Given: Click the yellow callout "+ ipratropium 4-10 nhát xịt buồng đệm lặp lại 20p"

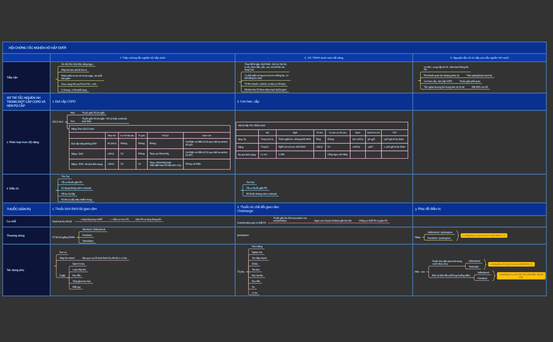Looking at the screenshot, I should (521, 275).
